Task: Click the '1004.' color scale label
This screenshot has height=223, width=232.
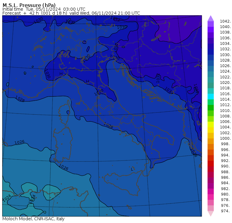Action: point(225,127)
